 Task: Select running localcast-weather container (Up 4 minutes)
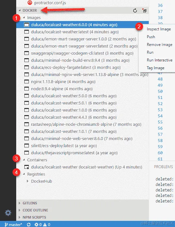pyautogui.click(x=87, y=167)
